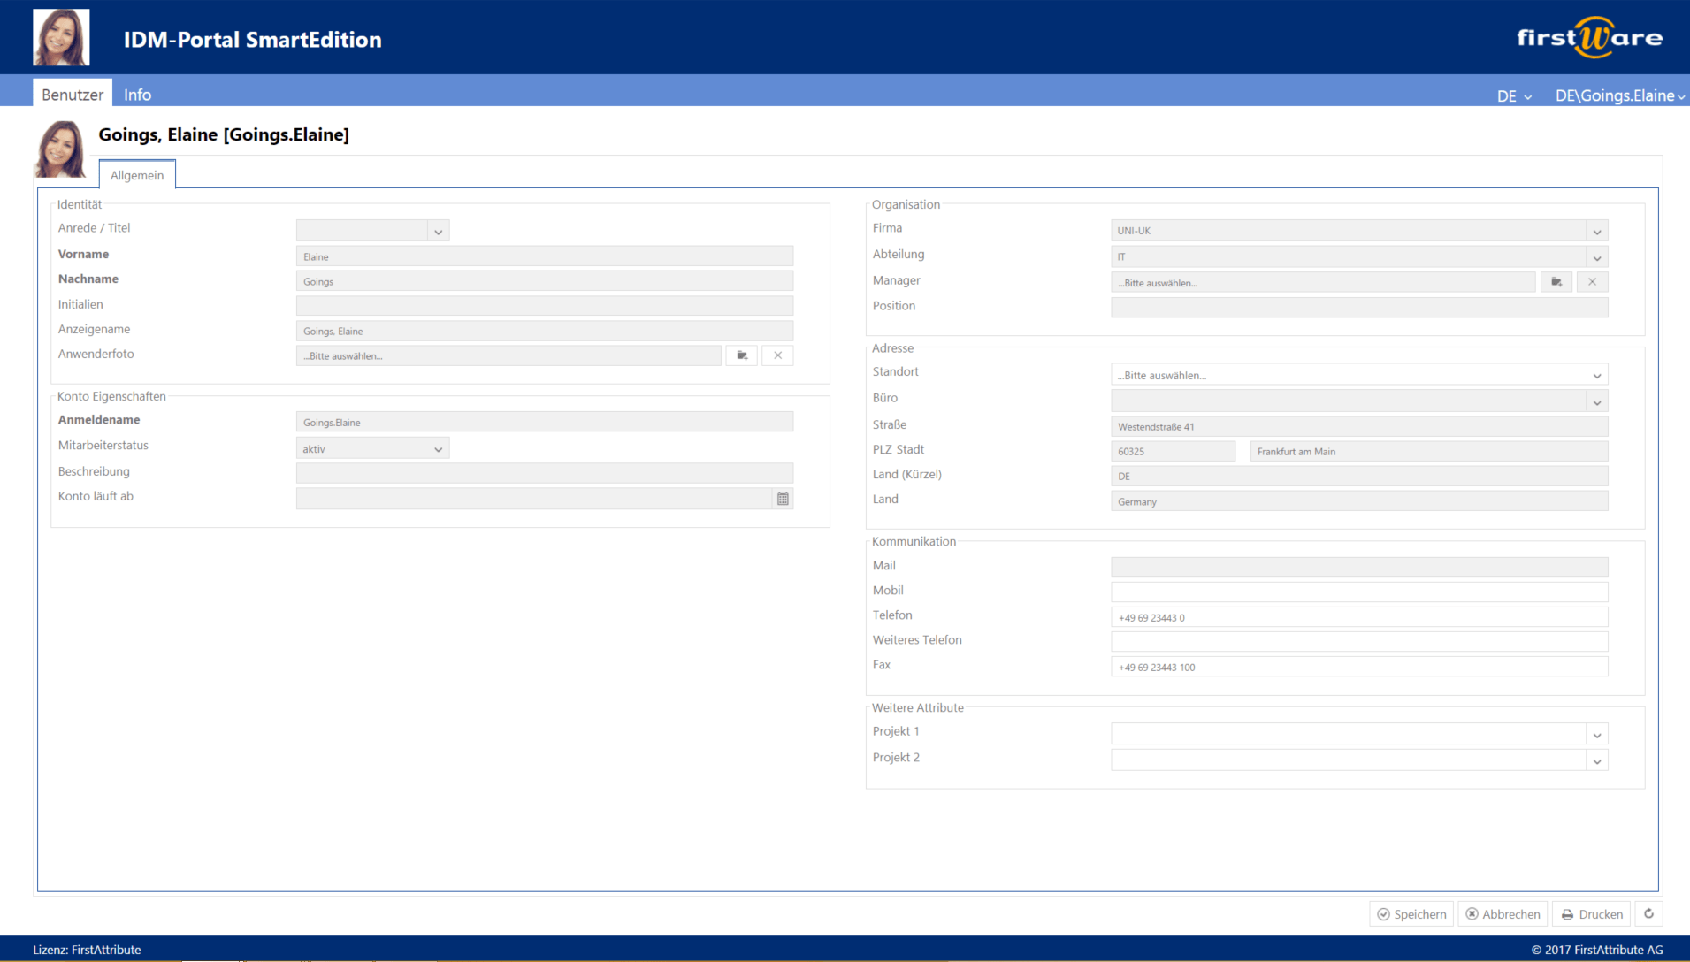
Task: Focus the Initialien field
Action: tap(545, 306)
